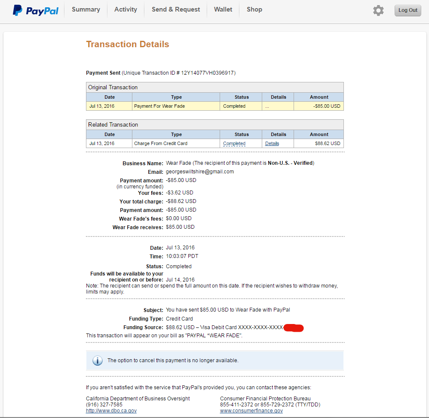The image size is (429, 418).
Task: Click the info icon in cancel notice
Action: [98, 360]
